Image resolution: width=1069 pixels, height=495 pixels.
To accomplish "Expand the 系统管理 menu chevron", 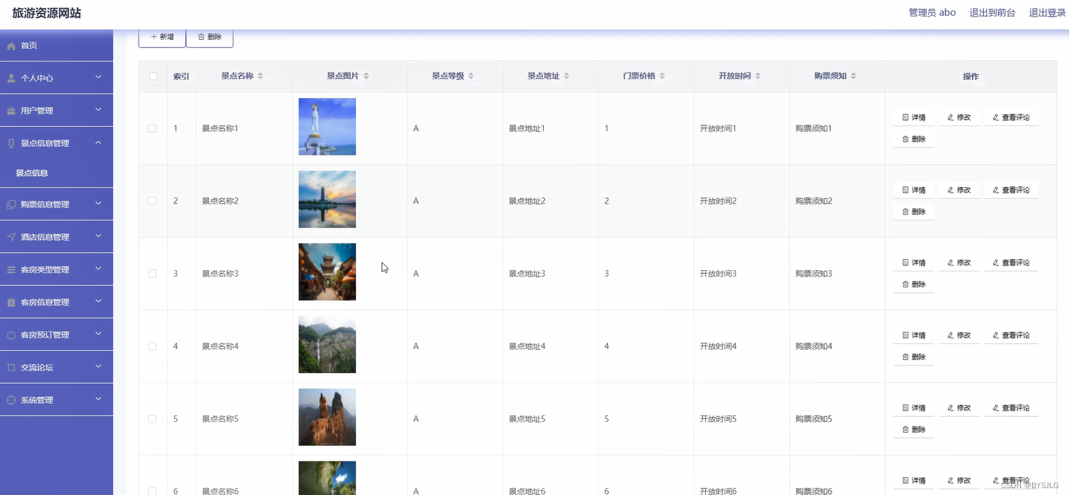I will coord(98,400).
